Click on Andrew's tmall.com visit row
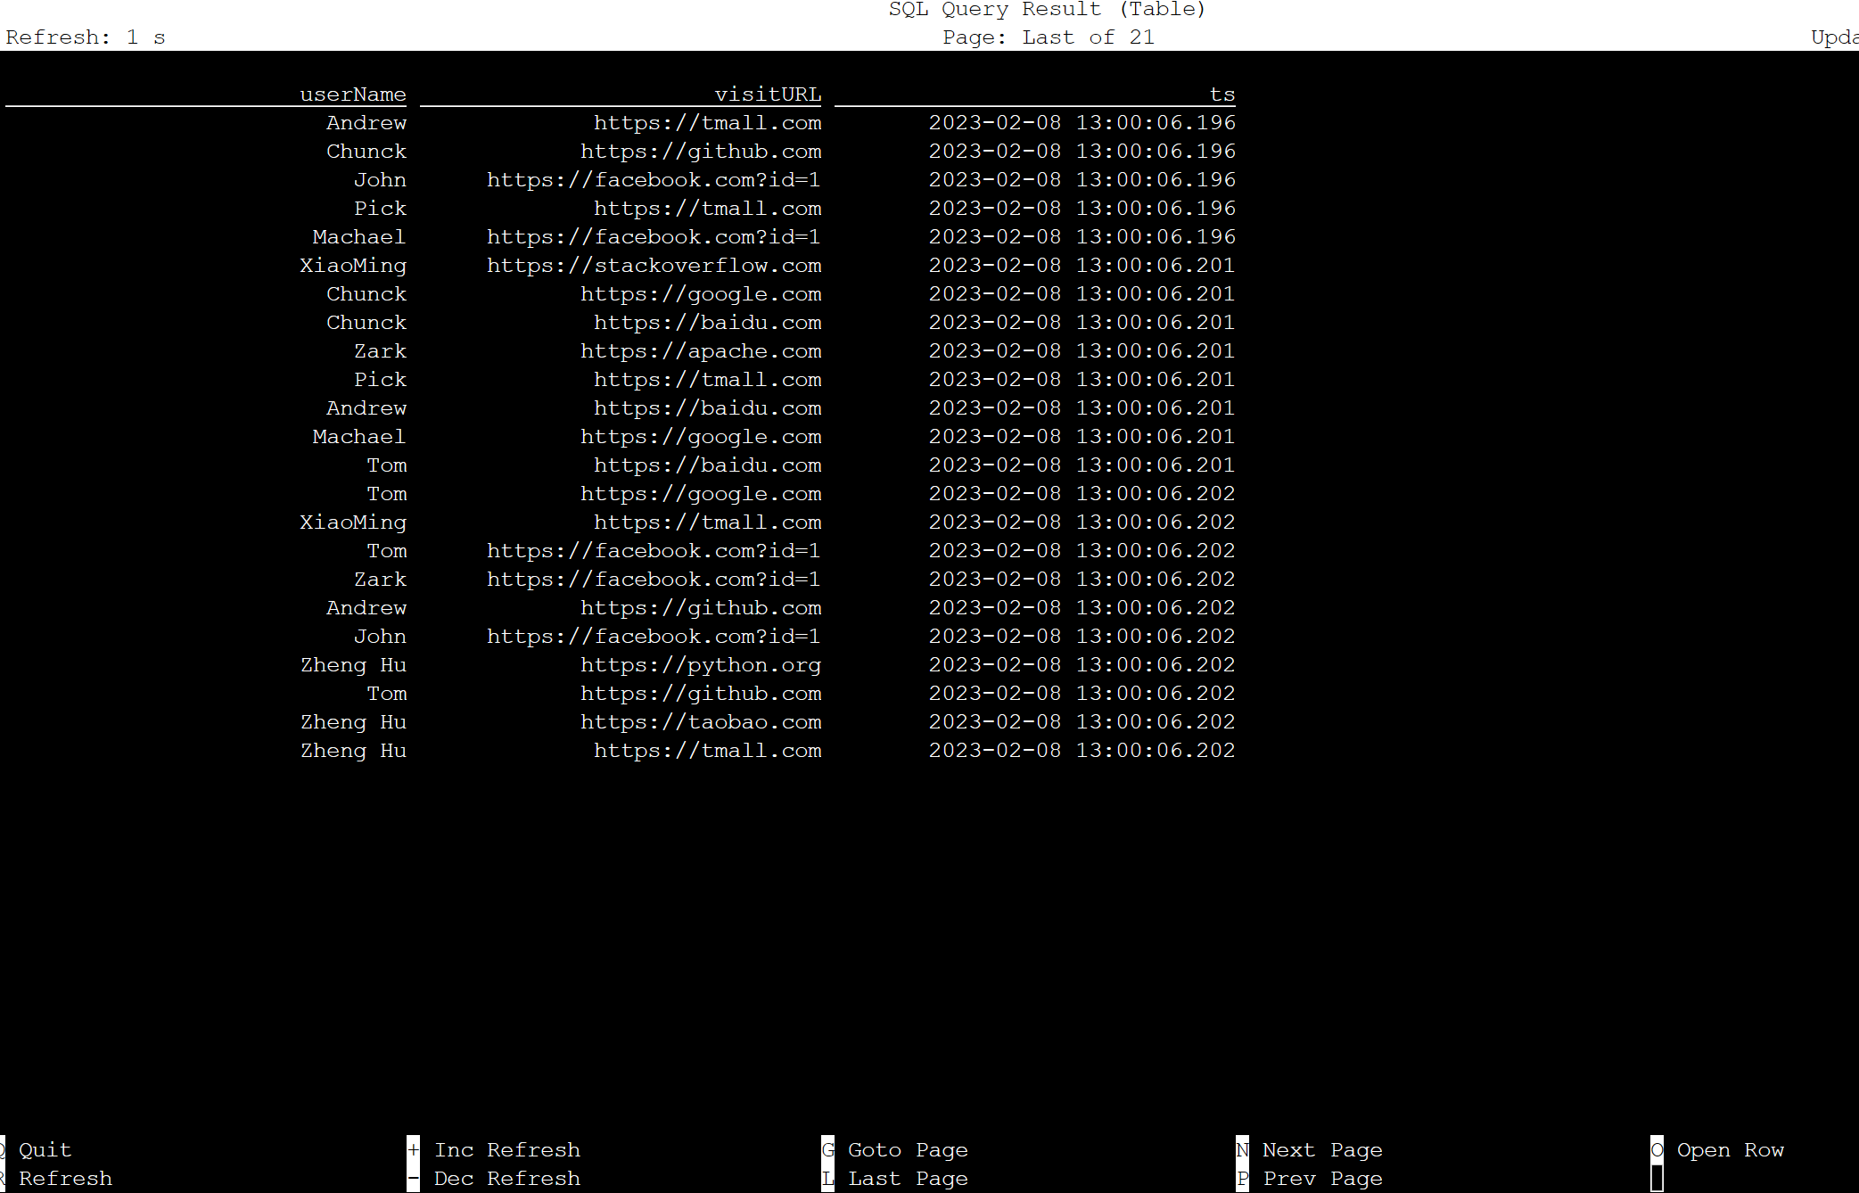1859x1193 pixels. point(623,123)
